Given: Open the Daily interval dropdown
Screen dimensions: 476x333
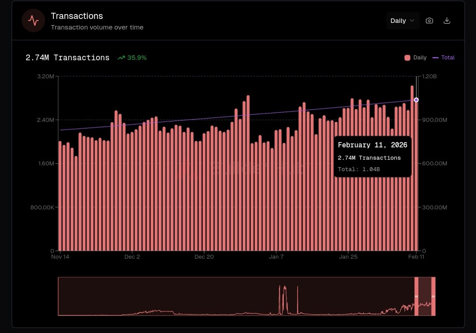Looking at the screenshot, I should [x=402, y=21].
